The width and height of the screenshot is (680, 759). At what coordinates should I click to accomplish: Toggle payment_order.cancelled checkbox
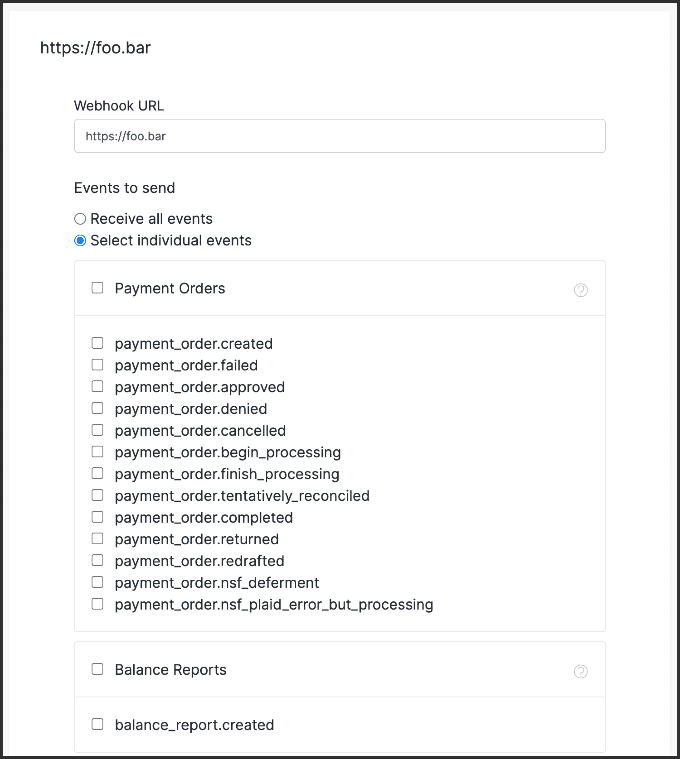pyautogui.click(x=98, y=430)
